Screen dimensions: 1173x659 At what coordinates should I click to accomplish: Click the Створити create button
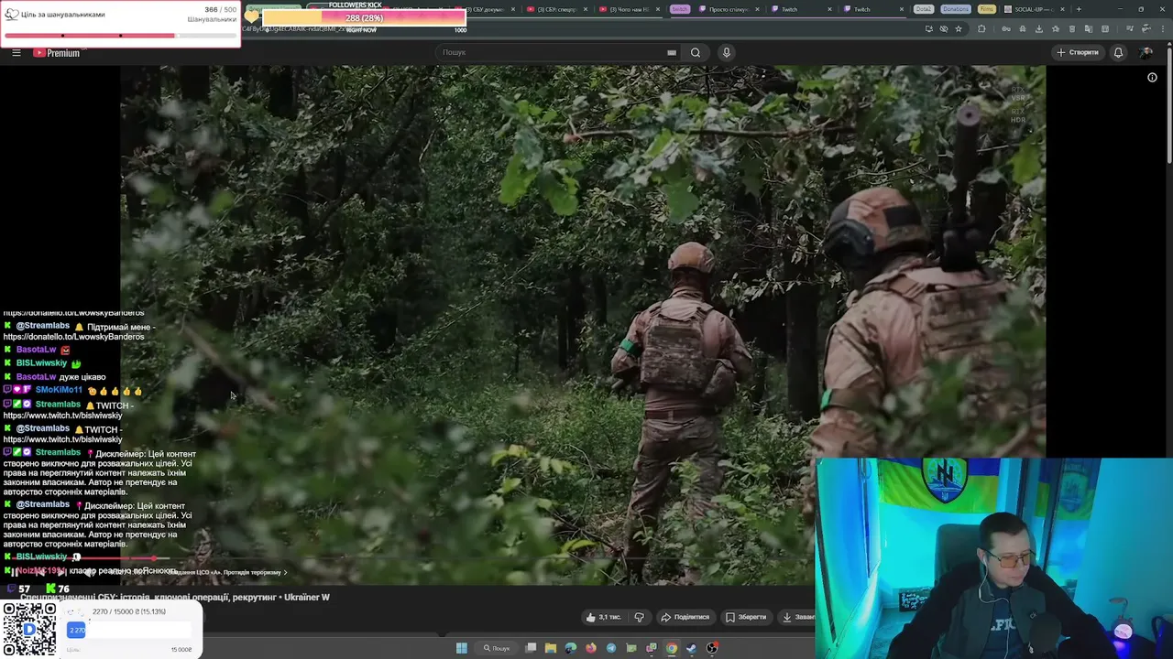point(1078,52)
